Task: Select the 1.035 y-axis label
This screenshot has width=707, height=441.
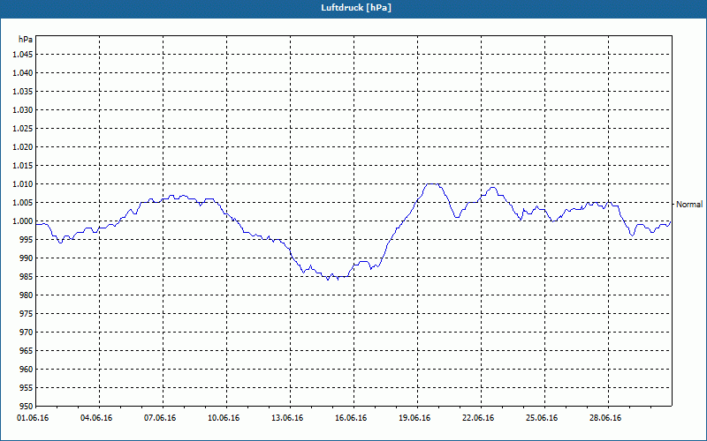Action: pyautogui.click(x=23, y=92)
